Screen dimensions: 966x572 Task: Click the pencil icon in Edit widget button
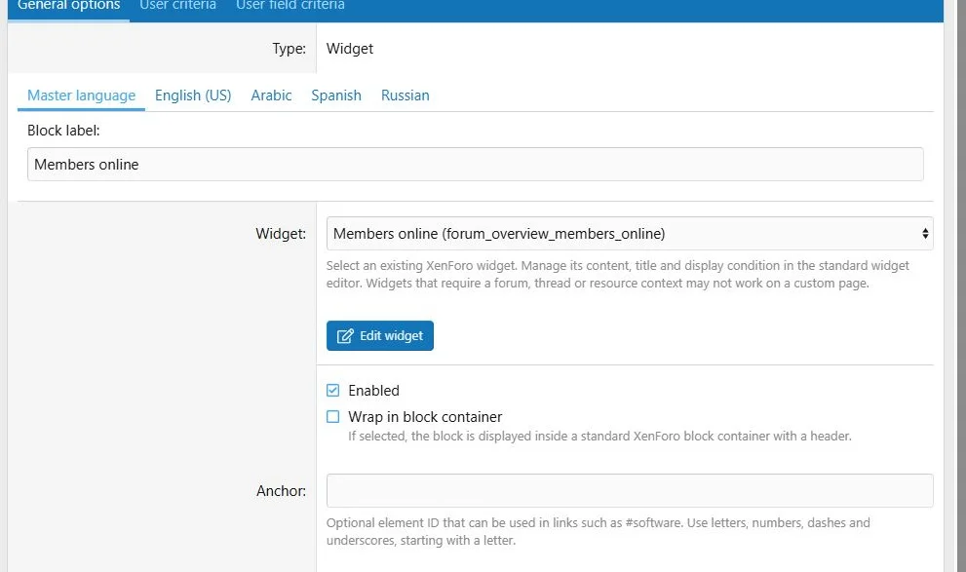(345, 335)
